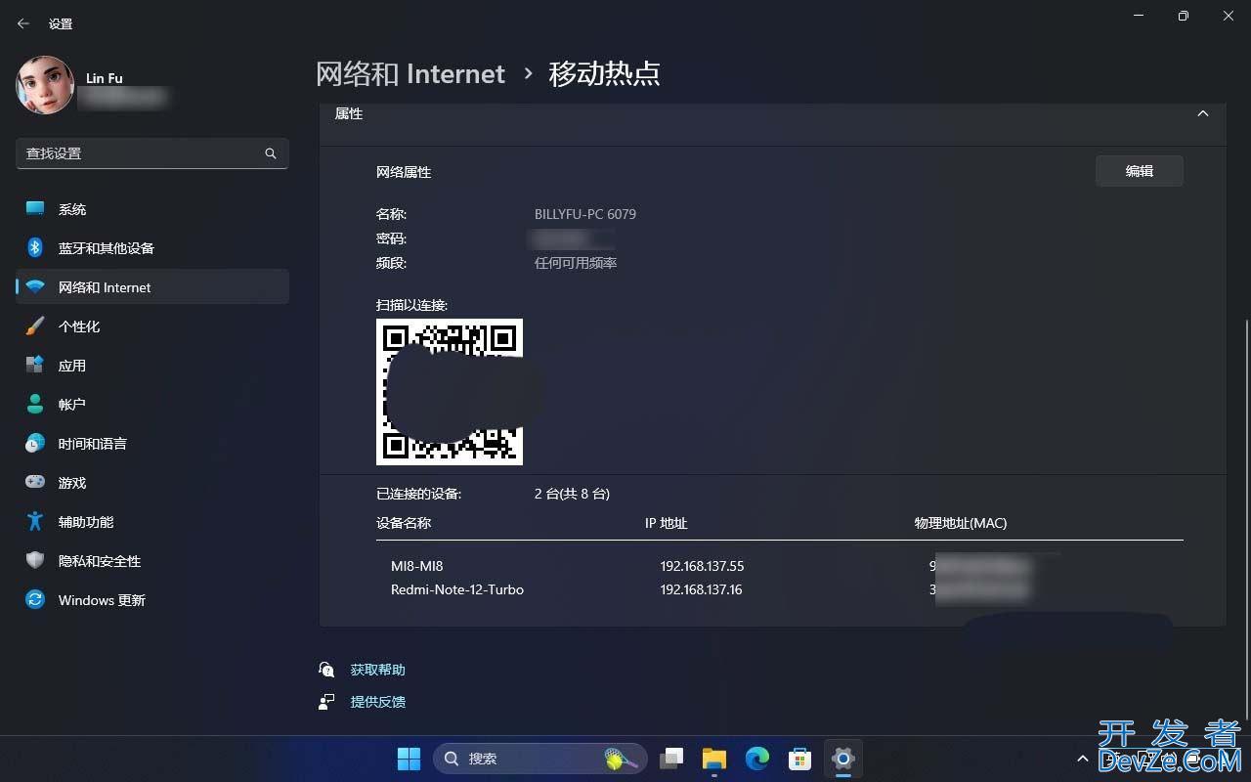Open the 提供反馈 link
This screenshot has width=1251, height=782.
[x=377, y=702]
